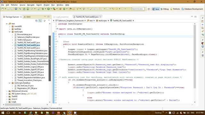Select BrowserSetup.java in the tree

[24, 34]
